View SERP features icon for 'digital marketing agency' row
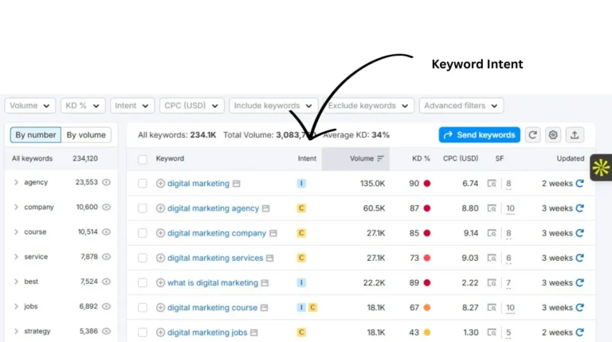Image resolution: width=612 pixels, height=342 pixels. pos(492,208)
